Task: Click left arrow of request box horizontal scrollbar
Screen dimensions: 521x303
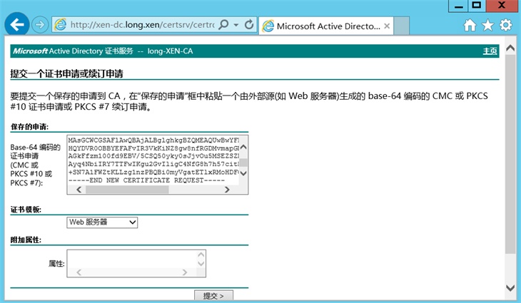Action: [x=79, y=190]
